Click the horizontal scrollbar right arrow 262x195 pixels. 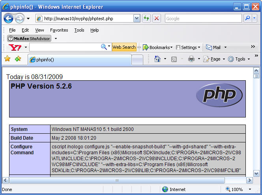pyautogui.click(x=250, y=180)
